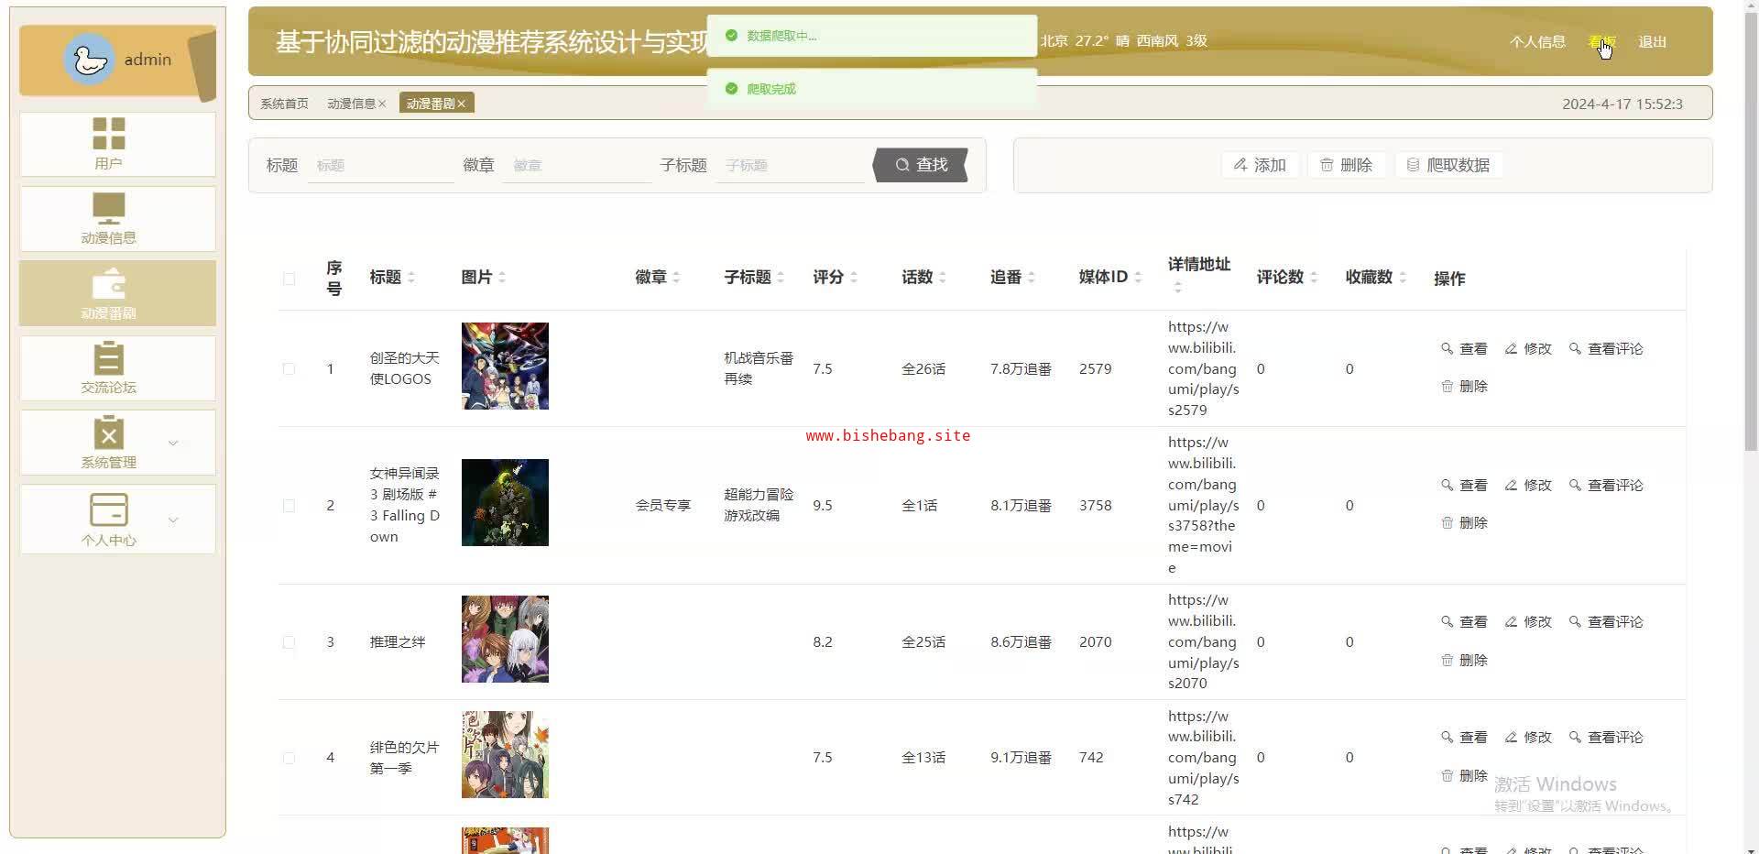The width and height of the screenshot is (1759, 854).
Task: Click the duck avatar next to admin
Action: 89,60
